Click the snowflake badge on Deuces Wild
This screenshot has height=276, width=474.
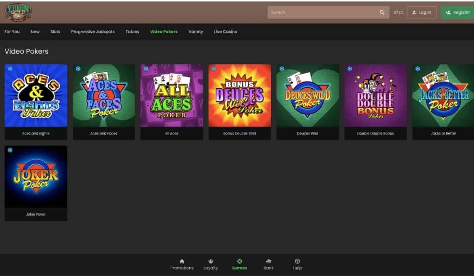coord(282,69)
